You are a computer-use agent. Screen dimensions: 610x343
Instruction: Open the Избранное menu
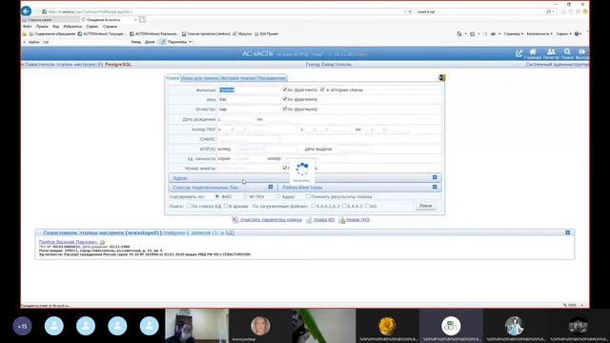(72, 27)
